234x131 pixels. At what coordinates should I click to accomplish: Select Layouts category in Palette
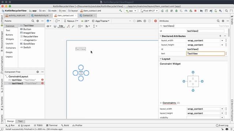click(x=10, y=43)
